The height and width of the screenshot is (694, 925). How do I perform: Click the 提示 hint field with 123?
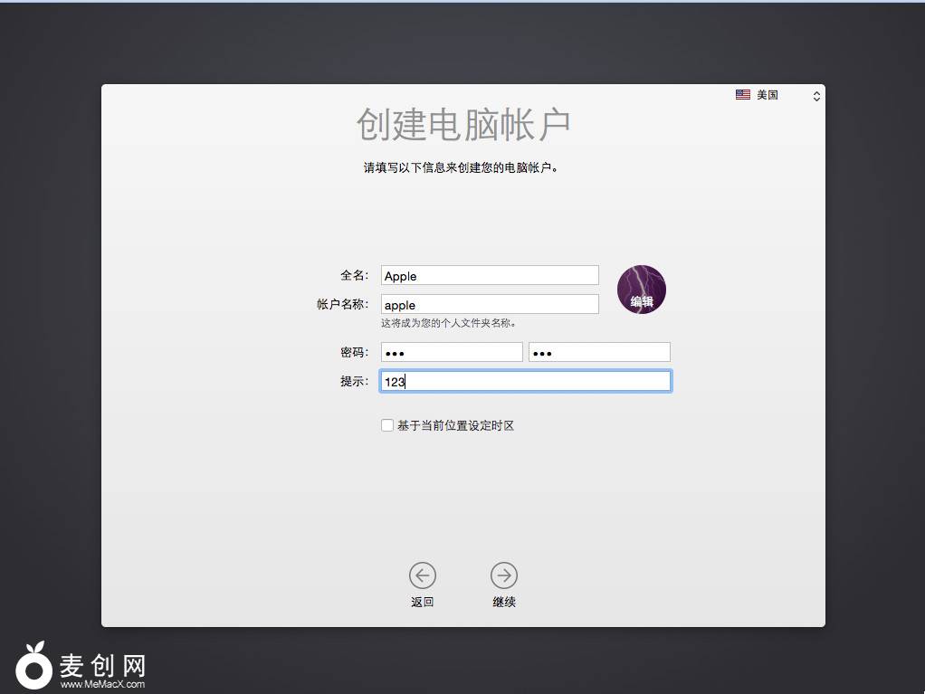tap(525, 382)
